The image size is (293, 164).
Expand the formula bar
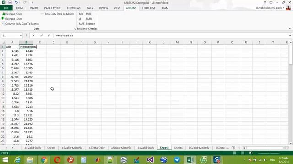click(x=290, y=36)
